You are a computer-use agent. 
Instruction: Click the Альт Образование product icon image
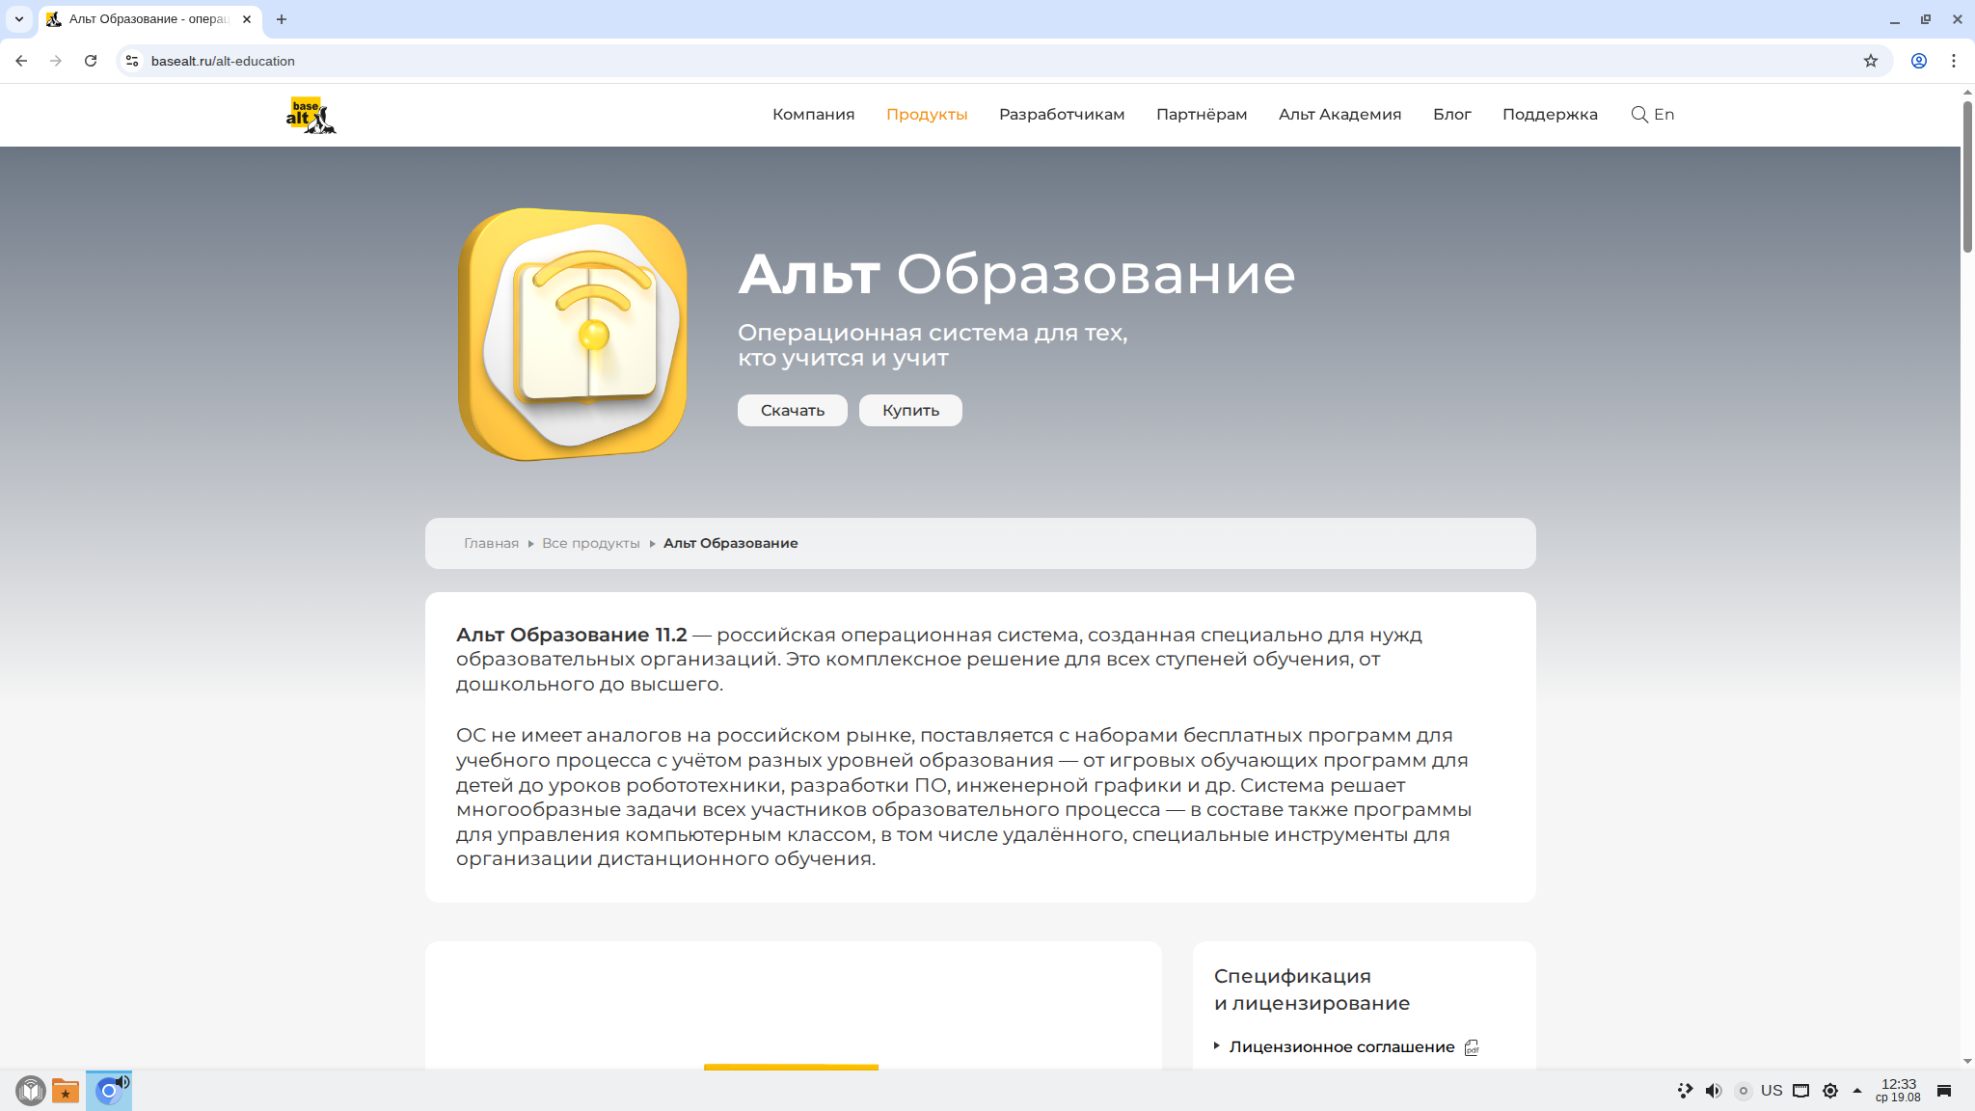(573, 334)
